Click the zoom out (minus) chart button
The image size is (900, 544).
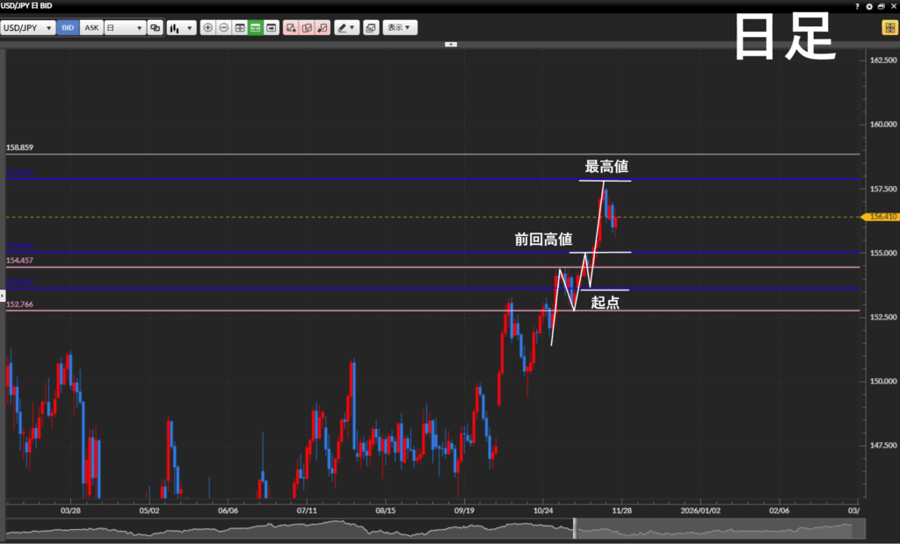[224, 27]
